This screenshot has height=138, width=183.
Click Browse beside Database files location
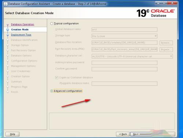click(x=166, y=43)
